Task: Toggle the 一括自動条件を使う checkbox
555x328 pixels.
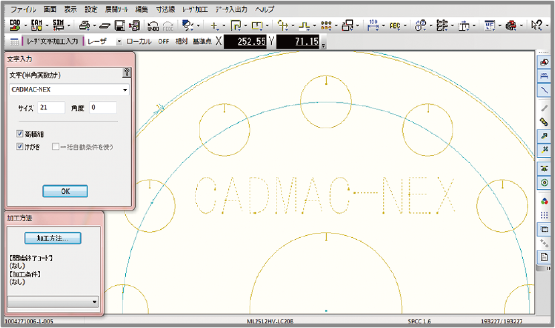Action: click(56, 146)
